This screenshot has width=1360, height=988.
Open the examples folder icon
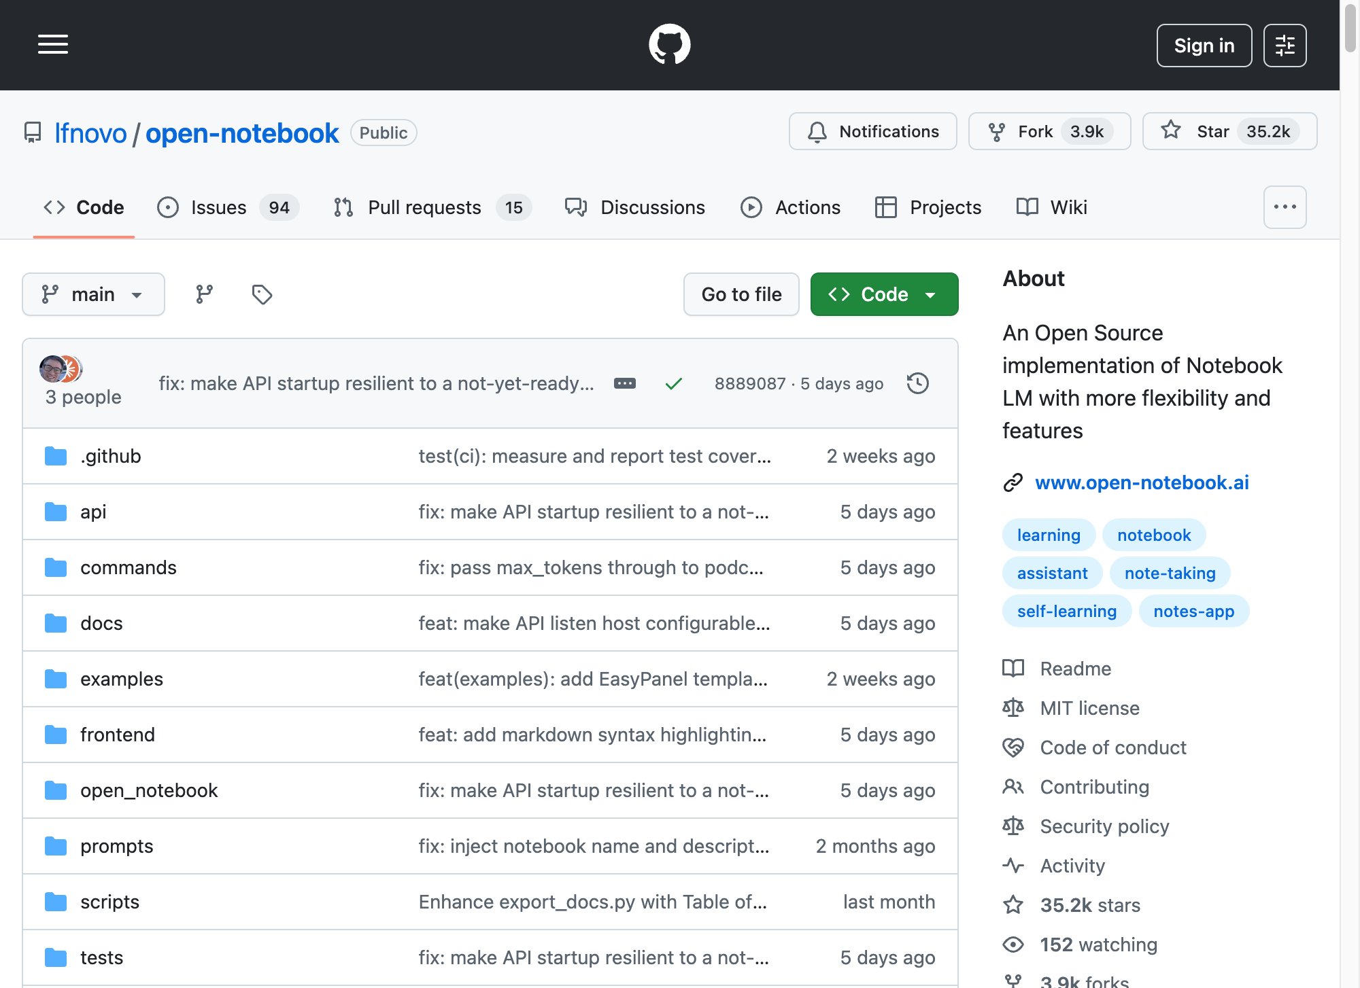coord(56,679)
